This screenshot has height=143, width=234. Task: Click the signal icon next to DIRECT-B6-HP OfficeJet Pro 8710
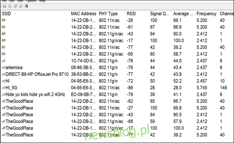[4, 74]
